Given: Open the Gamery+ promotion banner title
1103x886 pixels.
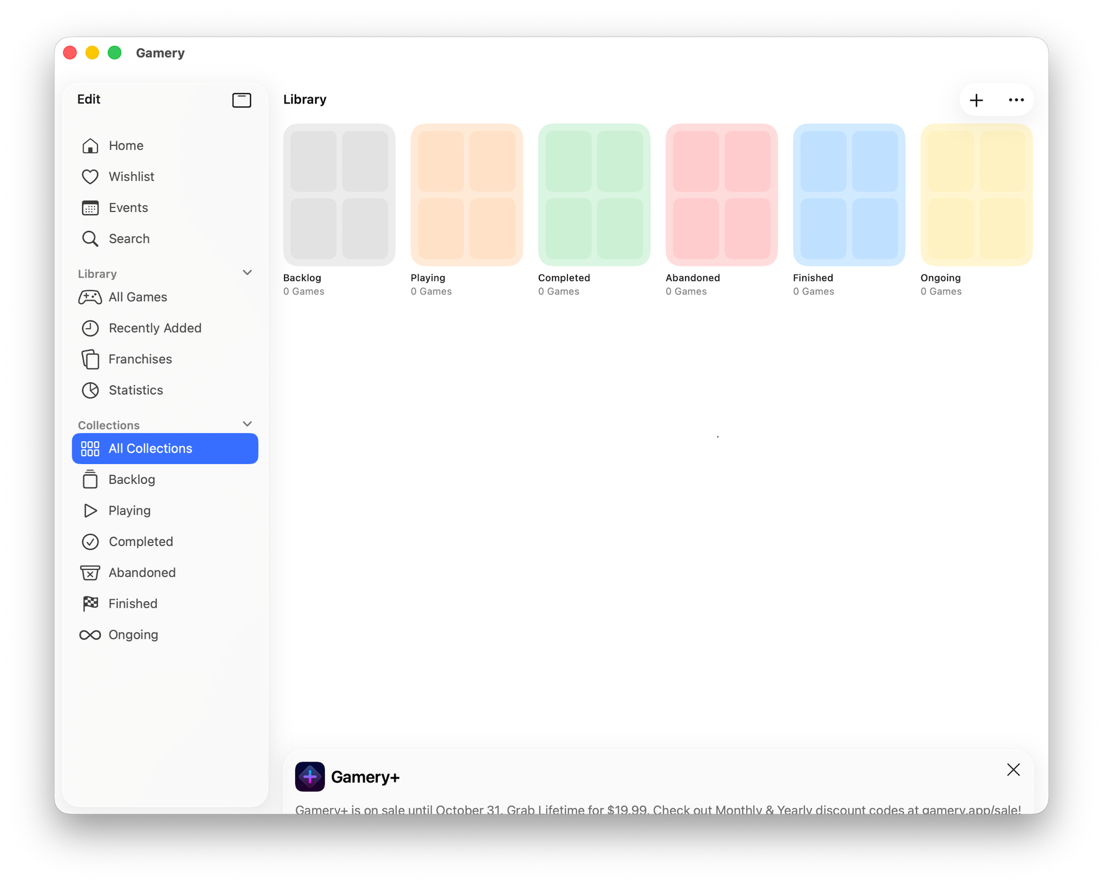Looking at the screenshot, I should (x=365, y=777).
